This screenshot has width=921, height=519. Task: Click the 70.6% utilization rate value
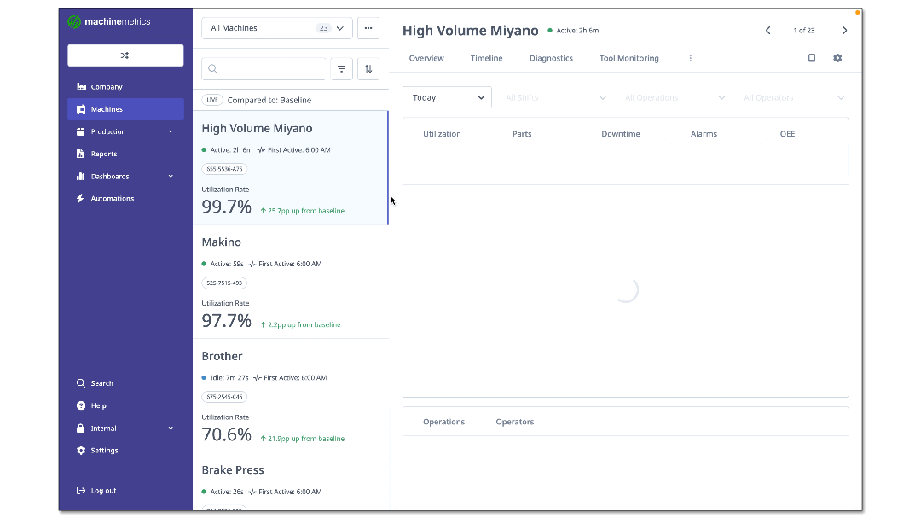coord(226,435)
